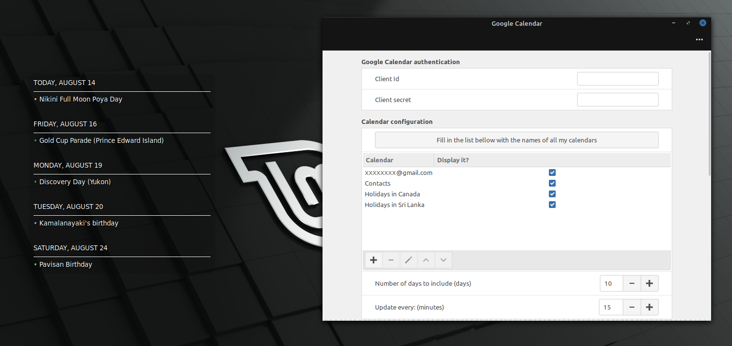This screenshot has width=732, height=346.
Task: Click the settings window vertical scrollbar
Action: tap(709, 114)
